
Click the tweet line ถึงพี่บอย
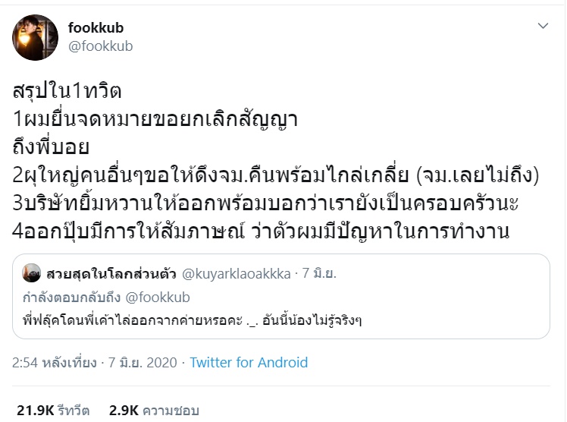tap(52, 146)
